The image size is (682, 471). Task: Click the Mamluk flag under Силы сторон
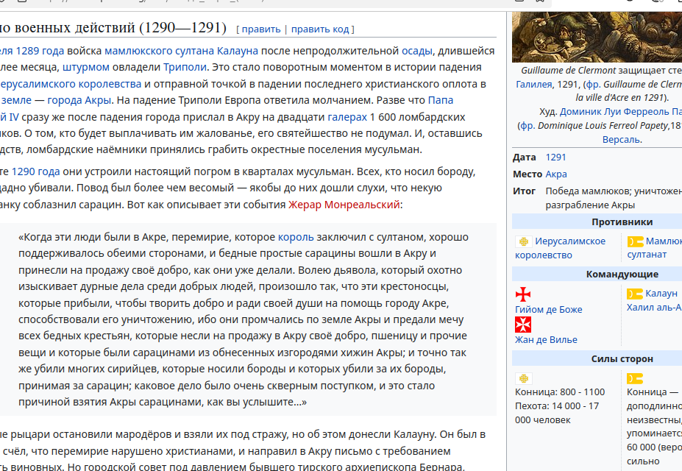pyautogui.click(x=634, y=378)
